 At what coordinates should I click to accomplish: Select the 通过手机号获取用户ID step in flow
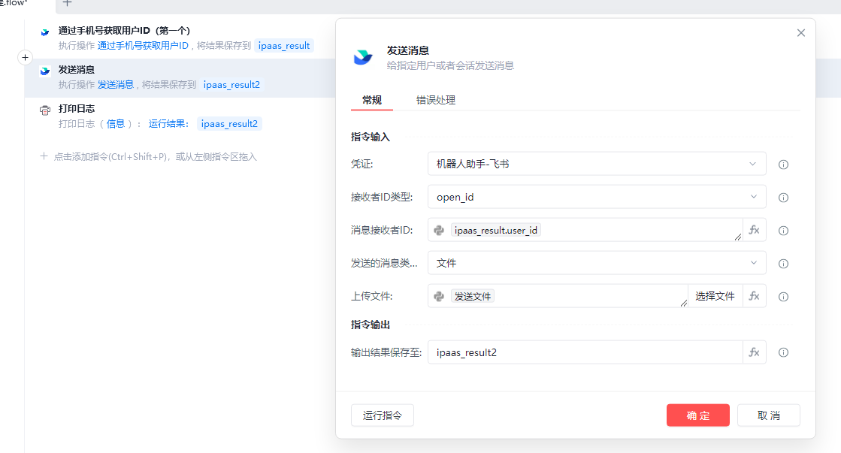pos(124,31)
